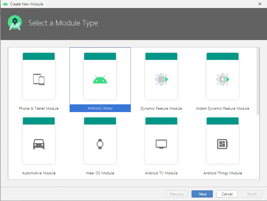267x201 pixels.
Task: Choose the Wear OS watch icon
Action: [100, 144]
